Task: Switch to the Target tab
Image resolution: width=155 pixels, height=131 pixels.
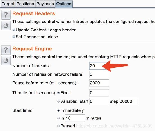Action: pos(8,4)
